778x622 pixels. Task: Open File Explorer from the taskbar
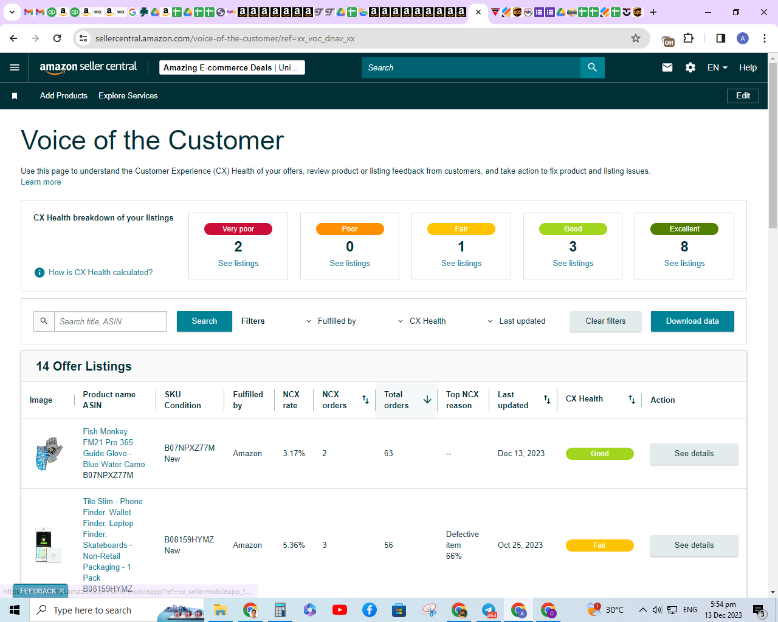pyautogui.click(x=220, y=610)
